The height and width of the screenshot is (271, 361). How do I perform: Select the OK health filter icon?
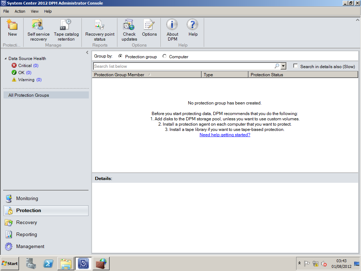point(14,73)
